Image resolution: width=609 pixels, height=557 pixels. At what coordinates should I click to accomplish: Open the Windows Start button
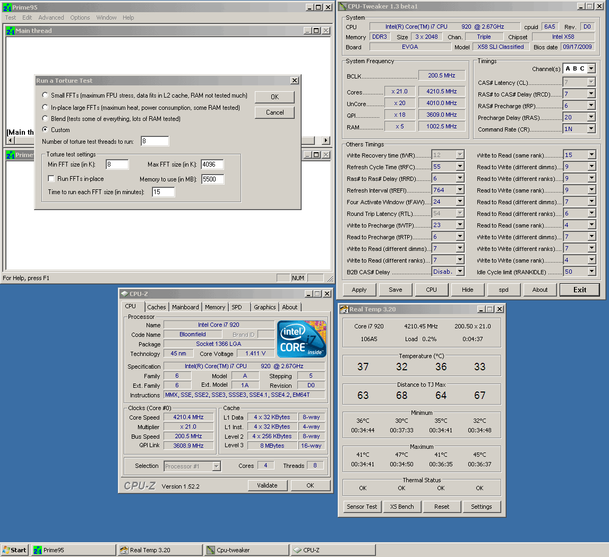15,550
